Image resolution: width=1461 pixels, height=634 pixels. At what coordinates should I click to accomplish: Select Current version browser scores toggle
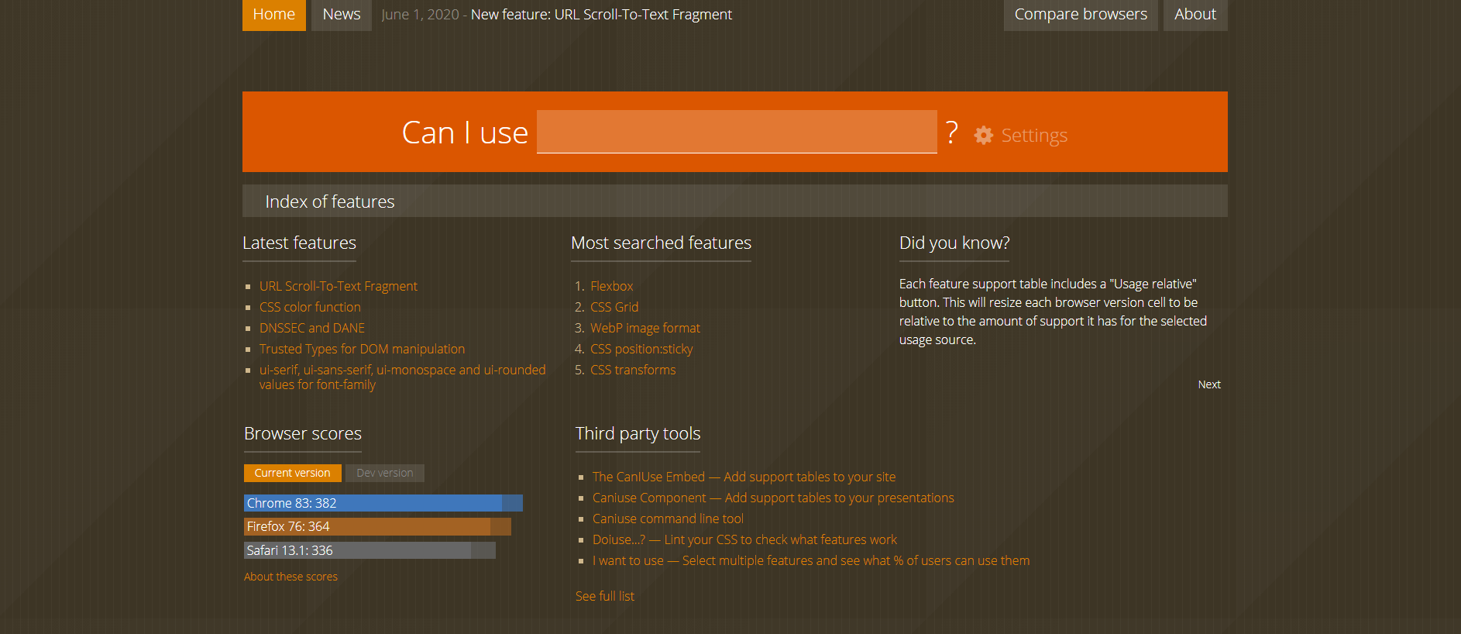click(x=293, y=473)
